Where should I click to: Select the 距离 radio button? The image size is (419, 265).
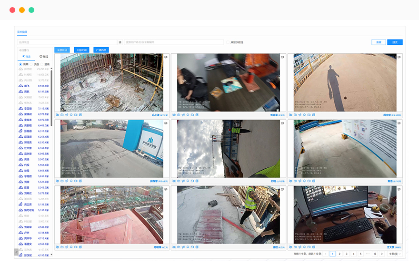click(20, 64)
